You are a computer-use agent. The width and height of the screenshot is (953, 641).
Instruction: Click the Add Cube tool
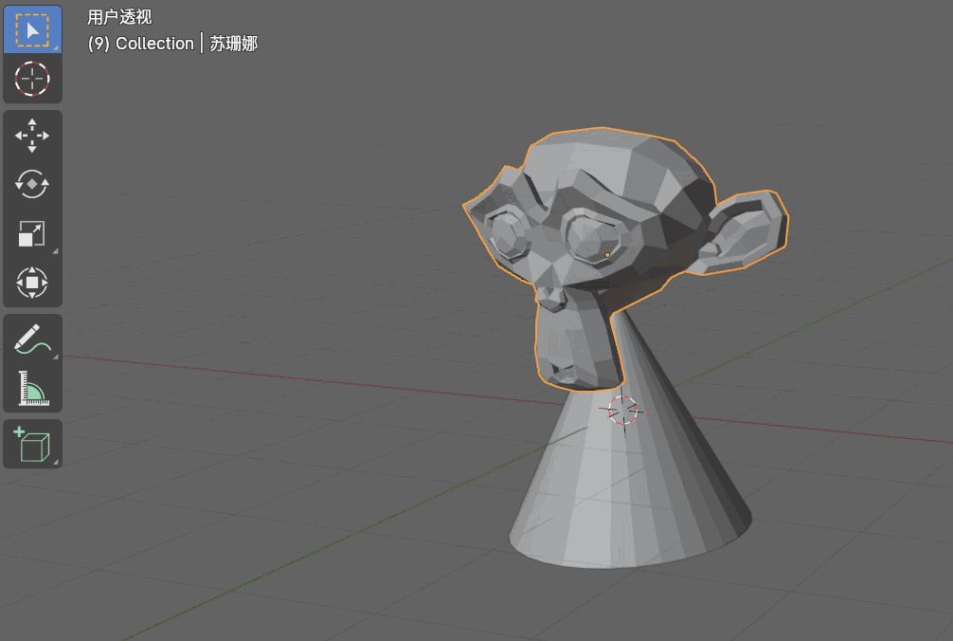[32, 444]
